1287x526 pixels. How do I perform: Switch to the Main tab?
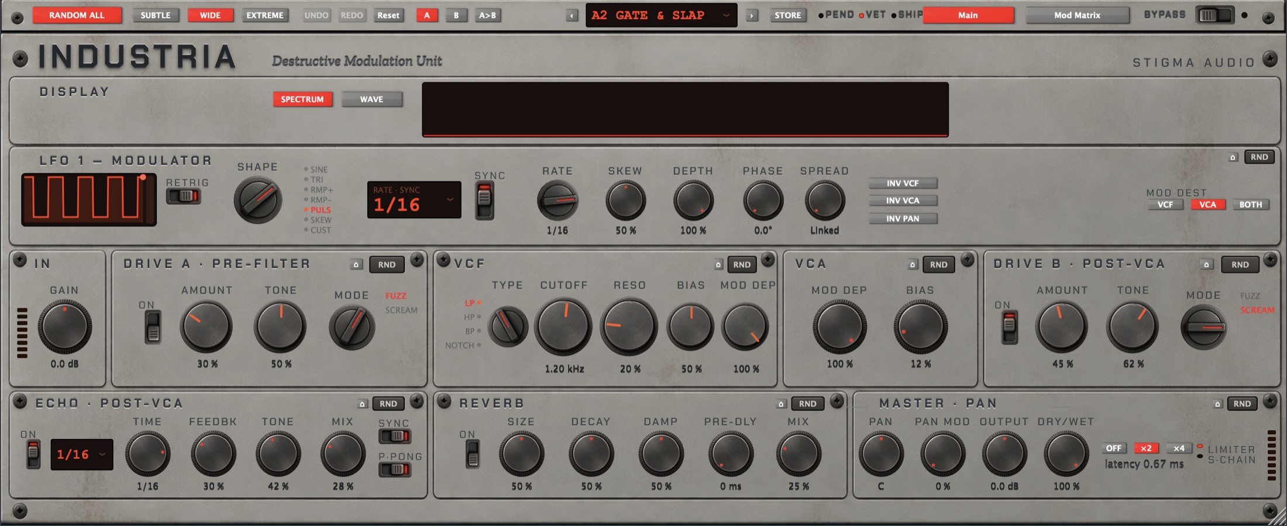click(968, 15)
